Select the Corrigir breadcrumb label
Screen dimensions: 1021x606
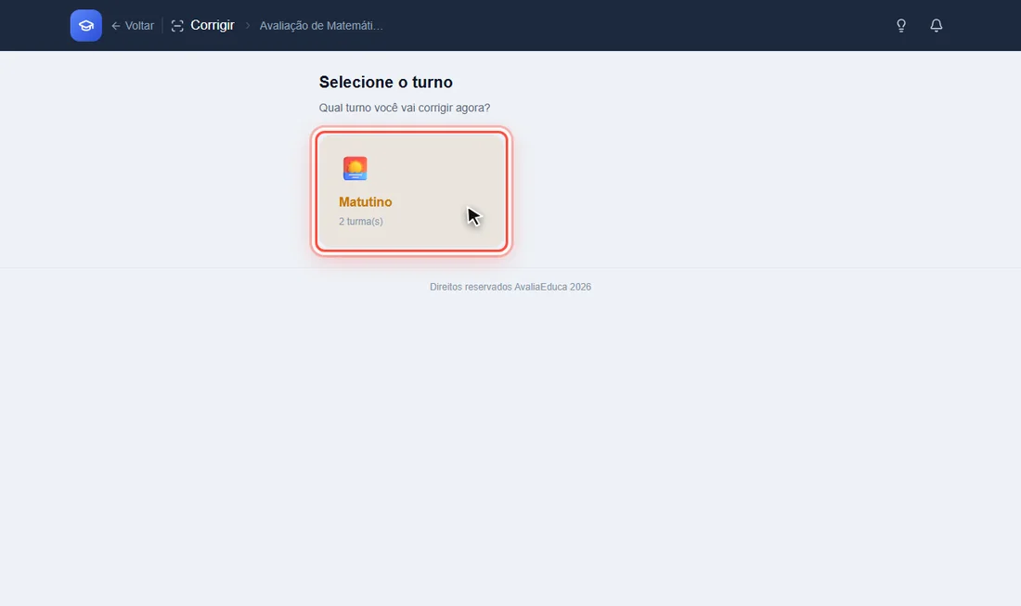[x=213, y=25]
